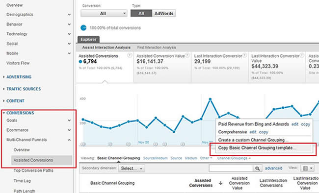Toggle Type filter to AdWords

(164, 13)
